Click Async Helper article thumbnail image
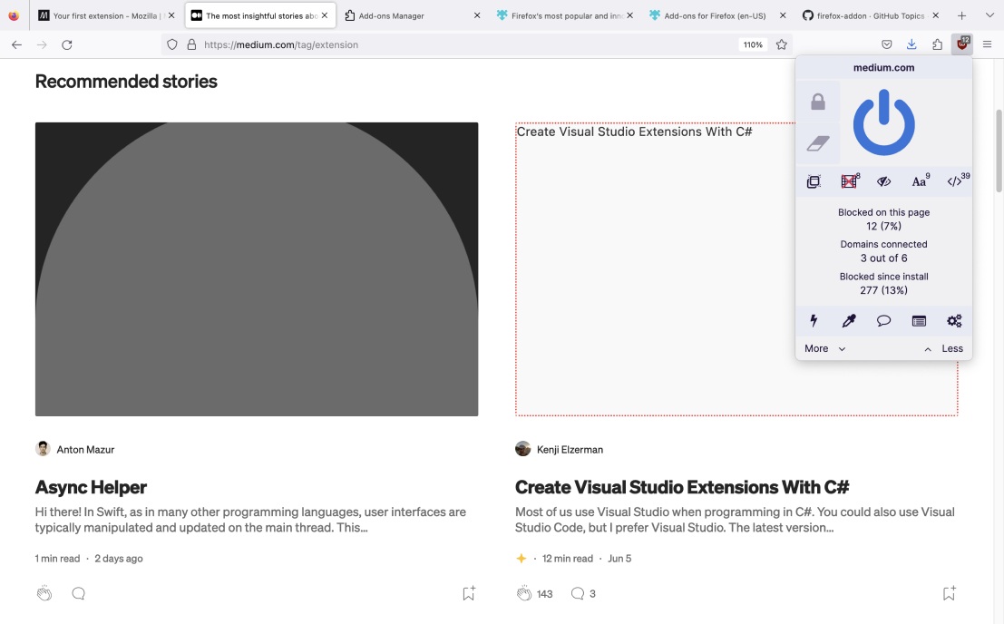1004x624 pixels. point(257,268)
